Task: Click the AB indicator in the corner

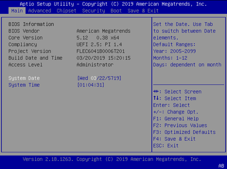Action: (x=221, y=166)
